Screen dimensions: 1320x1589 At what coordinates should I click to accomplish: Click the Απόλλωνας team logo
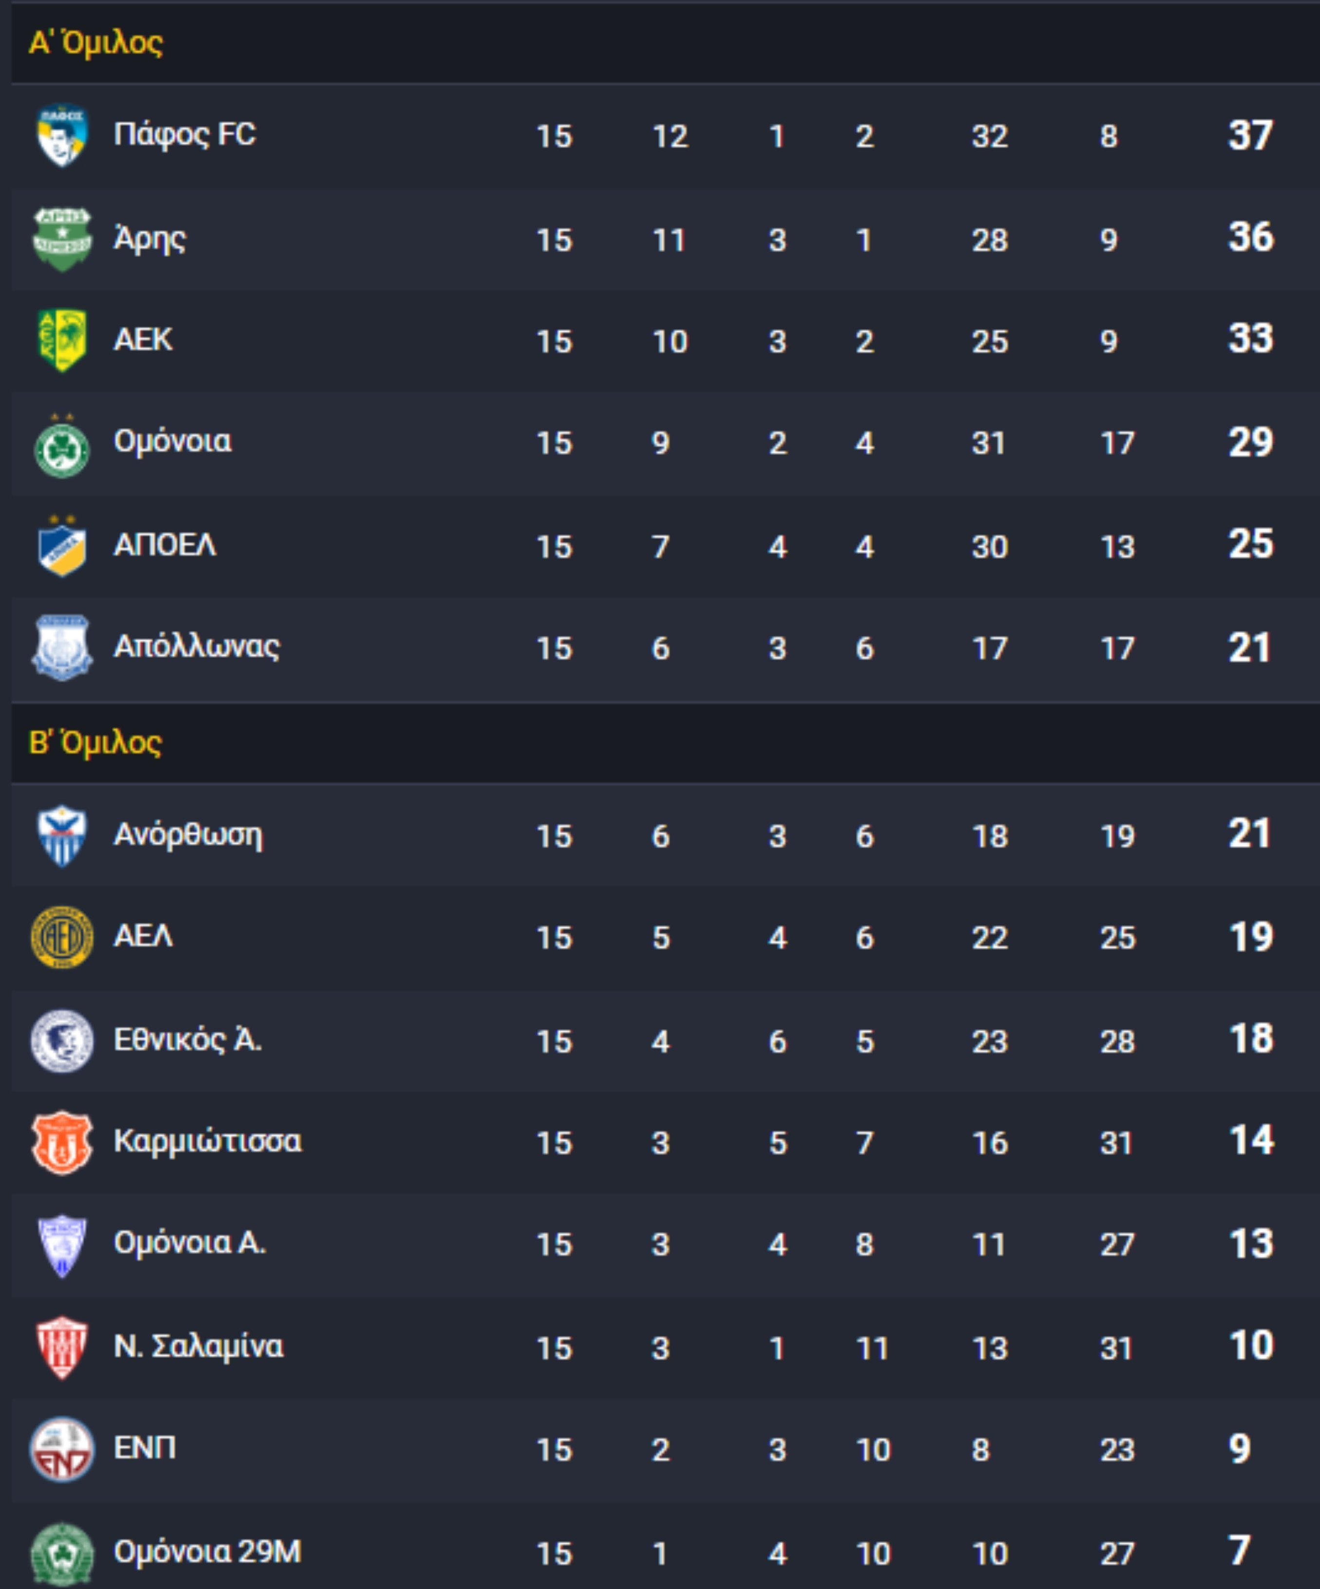(x=62, y=647)
